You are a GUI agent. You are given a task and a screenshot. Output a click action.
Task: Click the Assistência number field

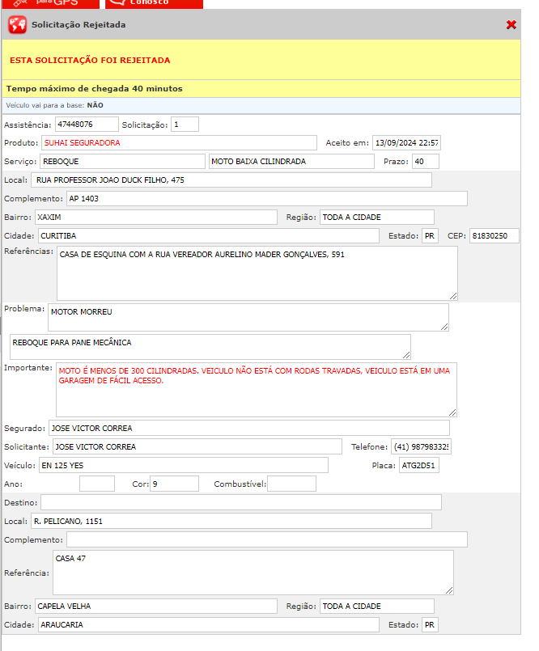pos(85,125)
